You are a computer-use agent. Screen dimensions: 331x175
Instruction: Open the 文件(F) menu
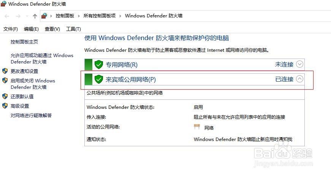coord(11,29)
